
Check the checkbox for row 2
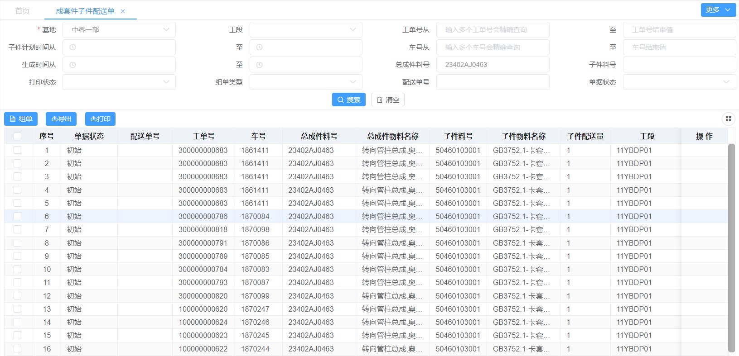click(x=17, y=163)
